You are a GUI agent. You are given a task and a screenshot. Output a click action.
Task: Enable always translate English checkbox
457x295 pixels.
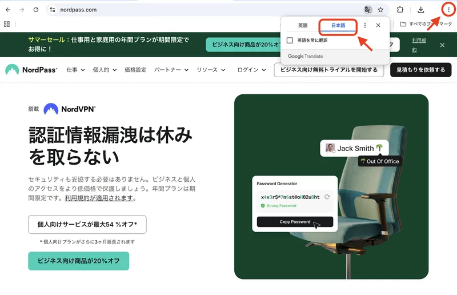(x=290, y=40)
